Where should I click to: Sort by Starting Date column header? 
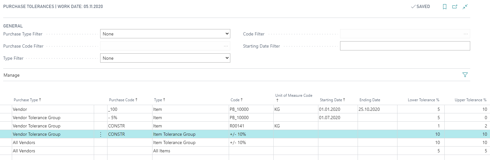pos(332,100)
